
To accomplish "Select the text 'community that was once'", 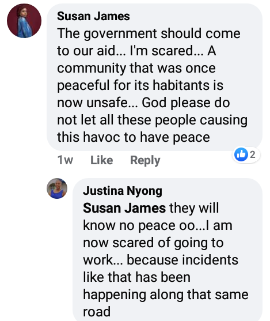I will [x=136, y=68].
